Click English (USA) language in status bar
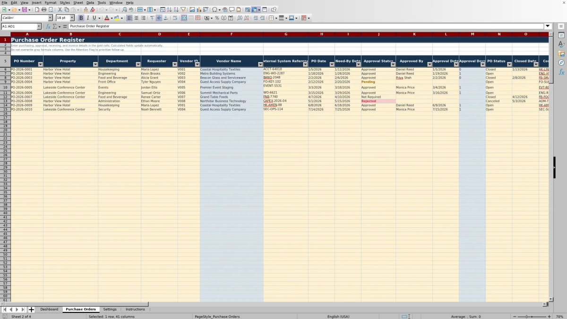This screenshot has height=319, width=567. [338, 316]
